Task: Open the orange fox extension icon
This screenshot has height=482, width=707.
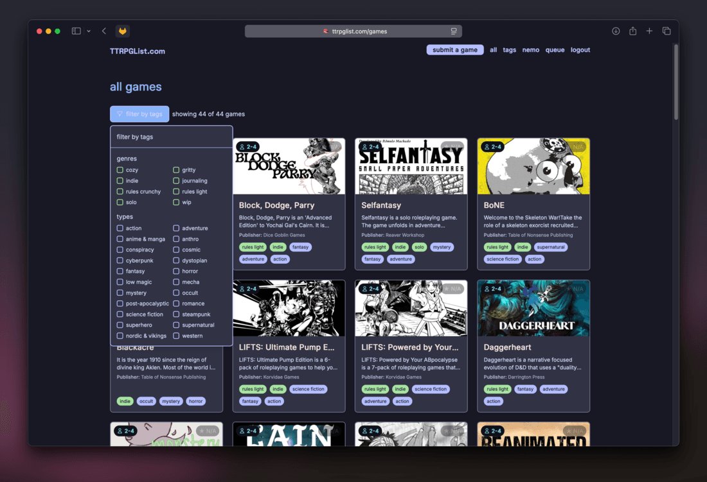Action: 123,31
